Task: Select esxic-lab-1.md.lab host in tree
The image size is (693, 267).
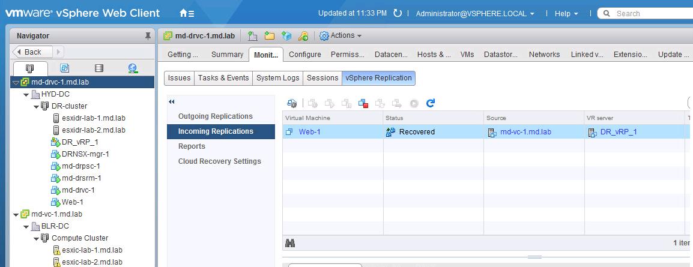Action: (x=92, y=250)
